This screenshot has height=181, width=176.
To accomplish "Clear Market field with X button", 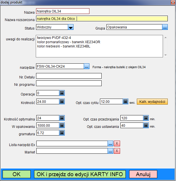I will (x=117, y=151).
